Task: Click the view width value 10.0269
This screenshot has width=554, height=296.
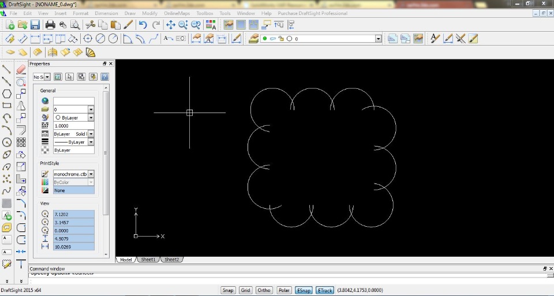Action: [x=73, y=247]
